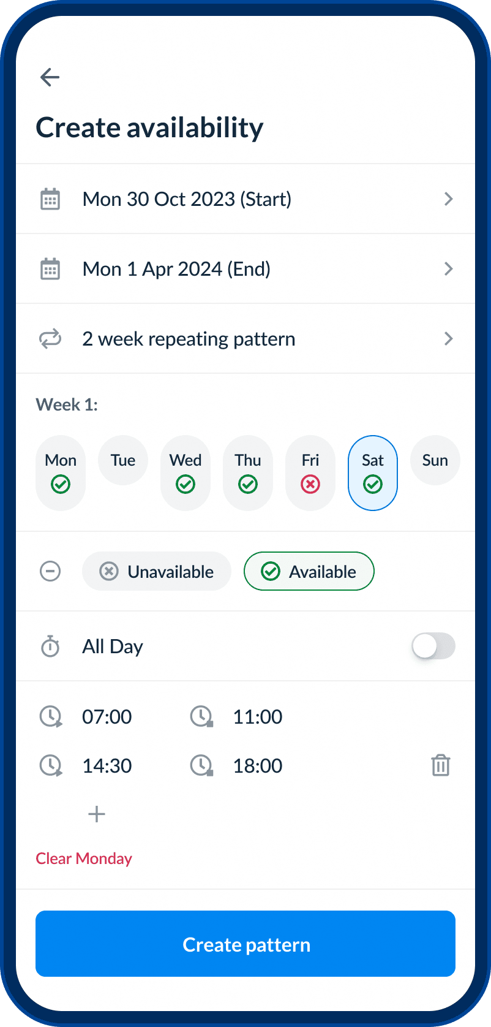Select the Tue day chip
The height and width of the screenshot is (1027, 491).
coord(123,460)
